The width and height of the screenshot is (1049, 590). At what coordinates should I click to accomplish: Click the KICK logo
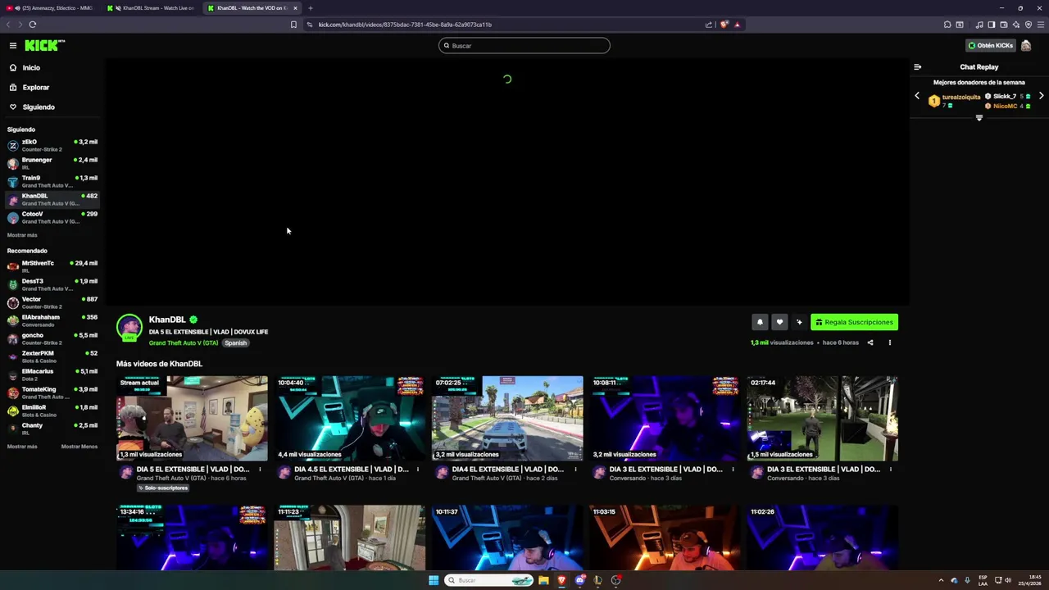click(44, 46)
